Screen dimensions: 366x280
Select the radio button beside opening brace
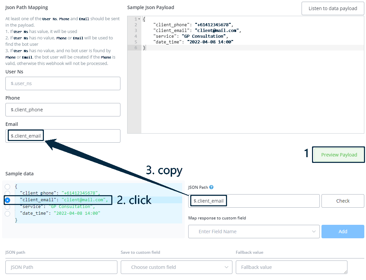pos(7,186)
